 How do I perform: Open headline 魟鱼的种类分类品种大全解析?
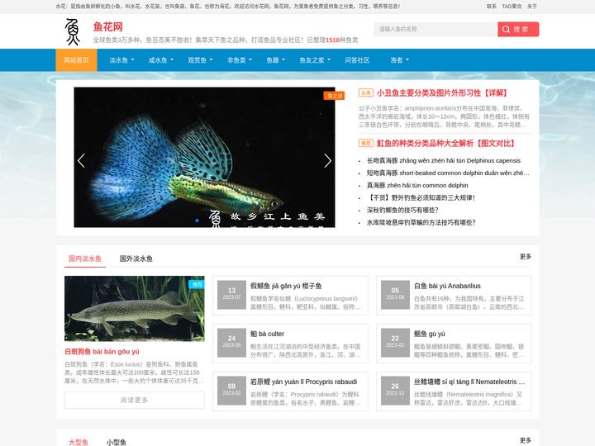(x=446, y=144)
